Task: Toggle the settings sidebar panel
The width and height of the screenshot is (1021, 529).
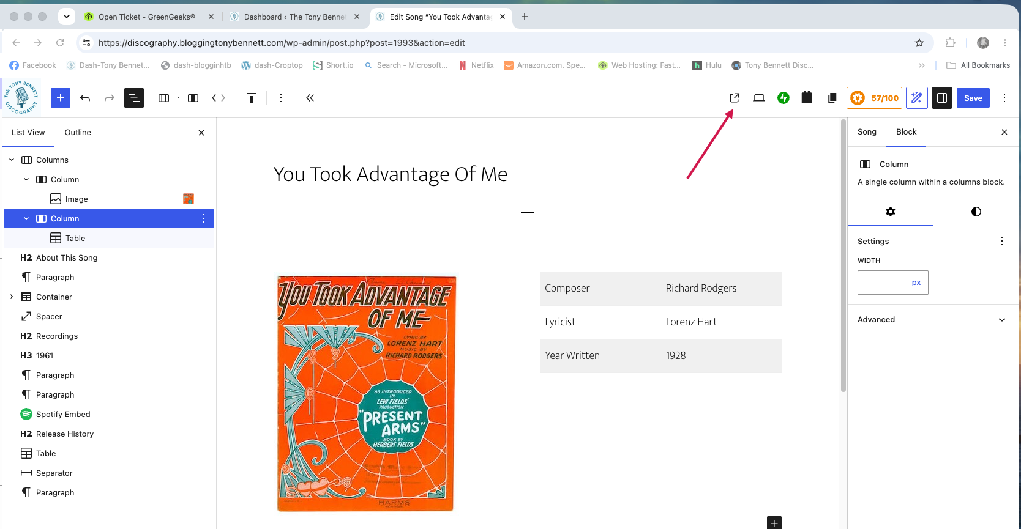Action: pyautogui.click(x=942, y=98)
